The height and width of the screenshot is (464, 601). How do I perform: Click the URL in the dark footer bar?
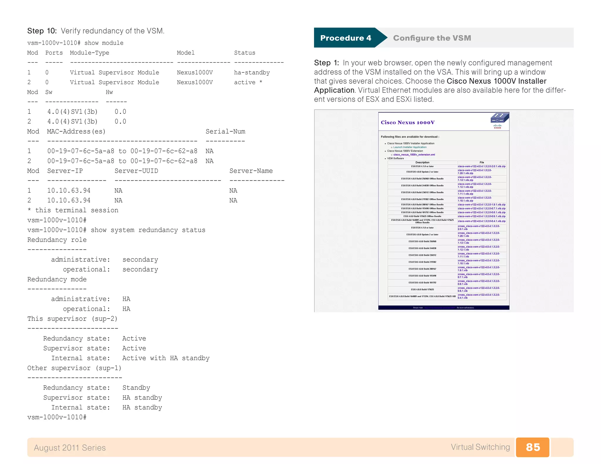(x=440, y=308)
